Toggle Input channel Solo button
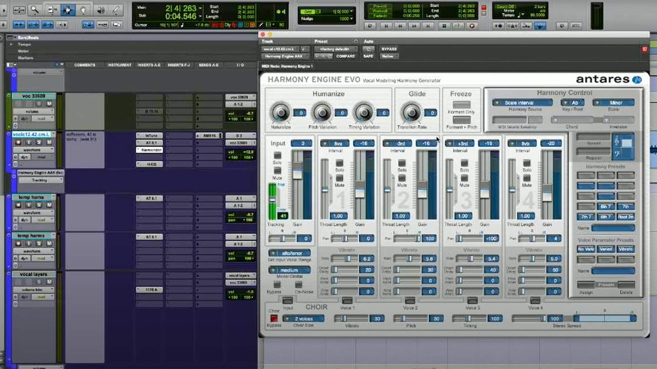 click(277, 156)
